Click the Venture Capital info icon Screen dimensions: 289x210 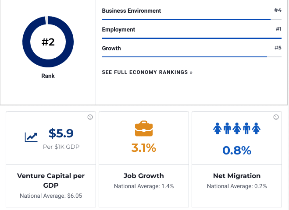tap(90, 117)
